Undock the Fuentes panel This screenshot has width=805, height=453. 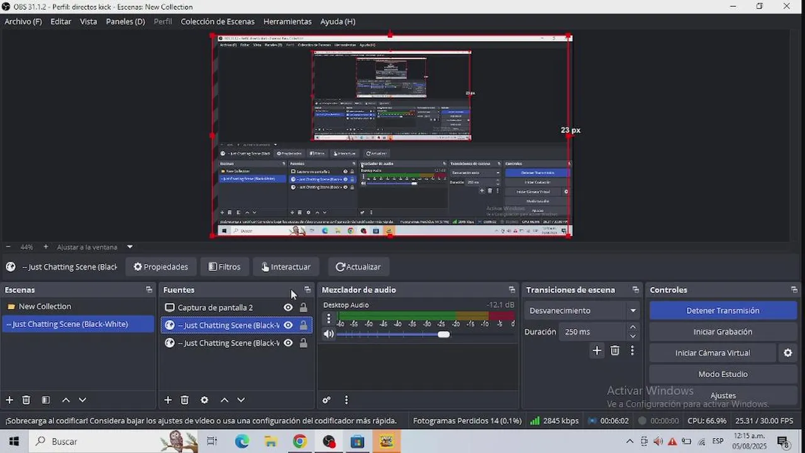[x=308, y=290]
